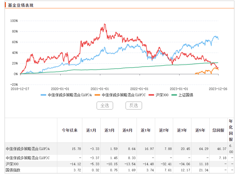Click the 7.18 total return value for LOF C
This screenshot has height=174, width=235.
pyautogui.click(x=223, y=158)
